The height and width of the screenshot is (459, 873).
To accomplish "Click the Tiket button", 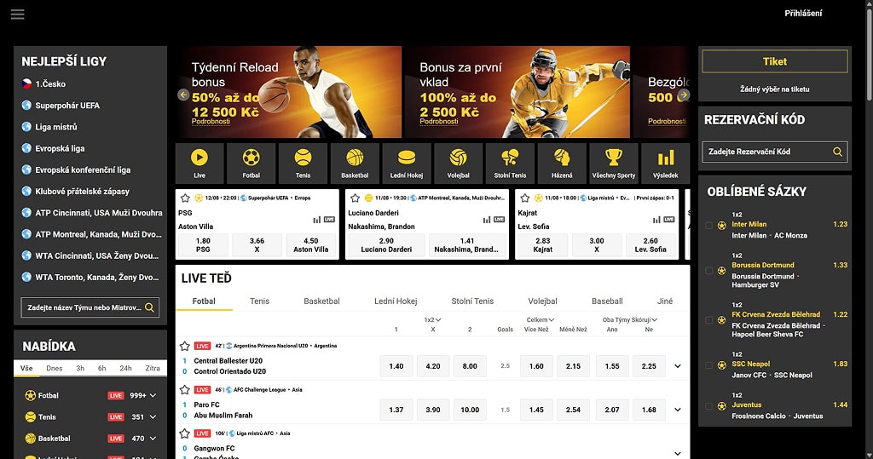I will 774,62.
